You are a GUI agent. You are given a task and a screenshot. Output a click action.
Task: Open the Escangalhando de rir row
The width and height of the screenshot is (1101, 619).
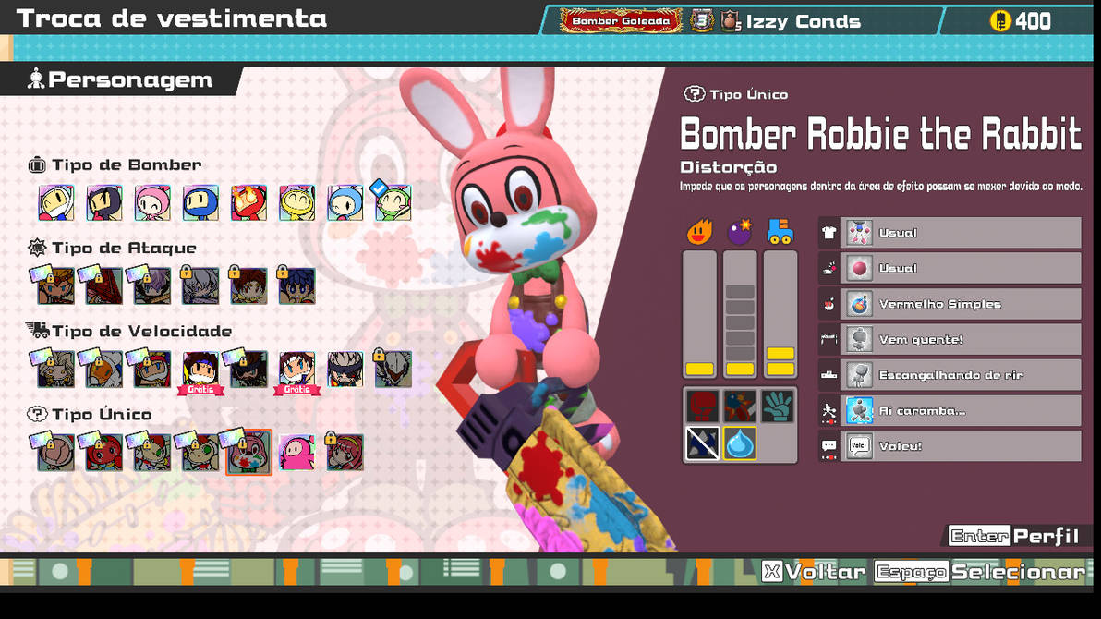pyautogui.click(x=950, y=375)
